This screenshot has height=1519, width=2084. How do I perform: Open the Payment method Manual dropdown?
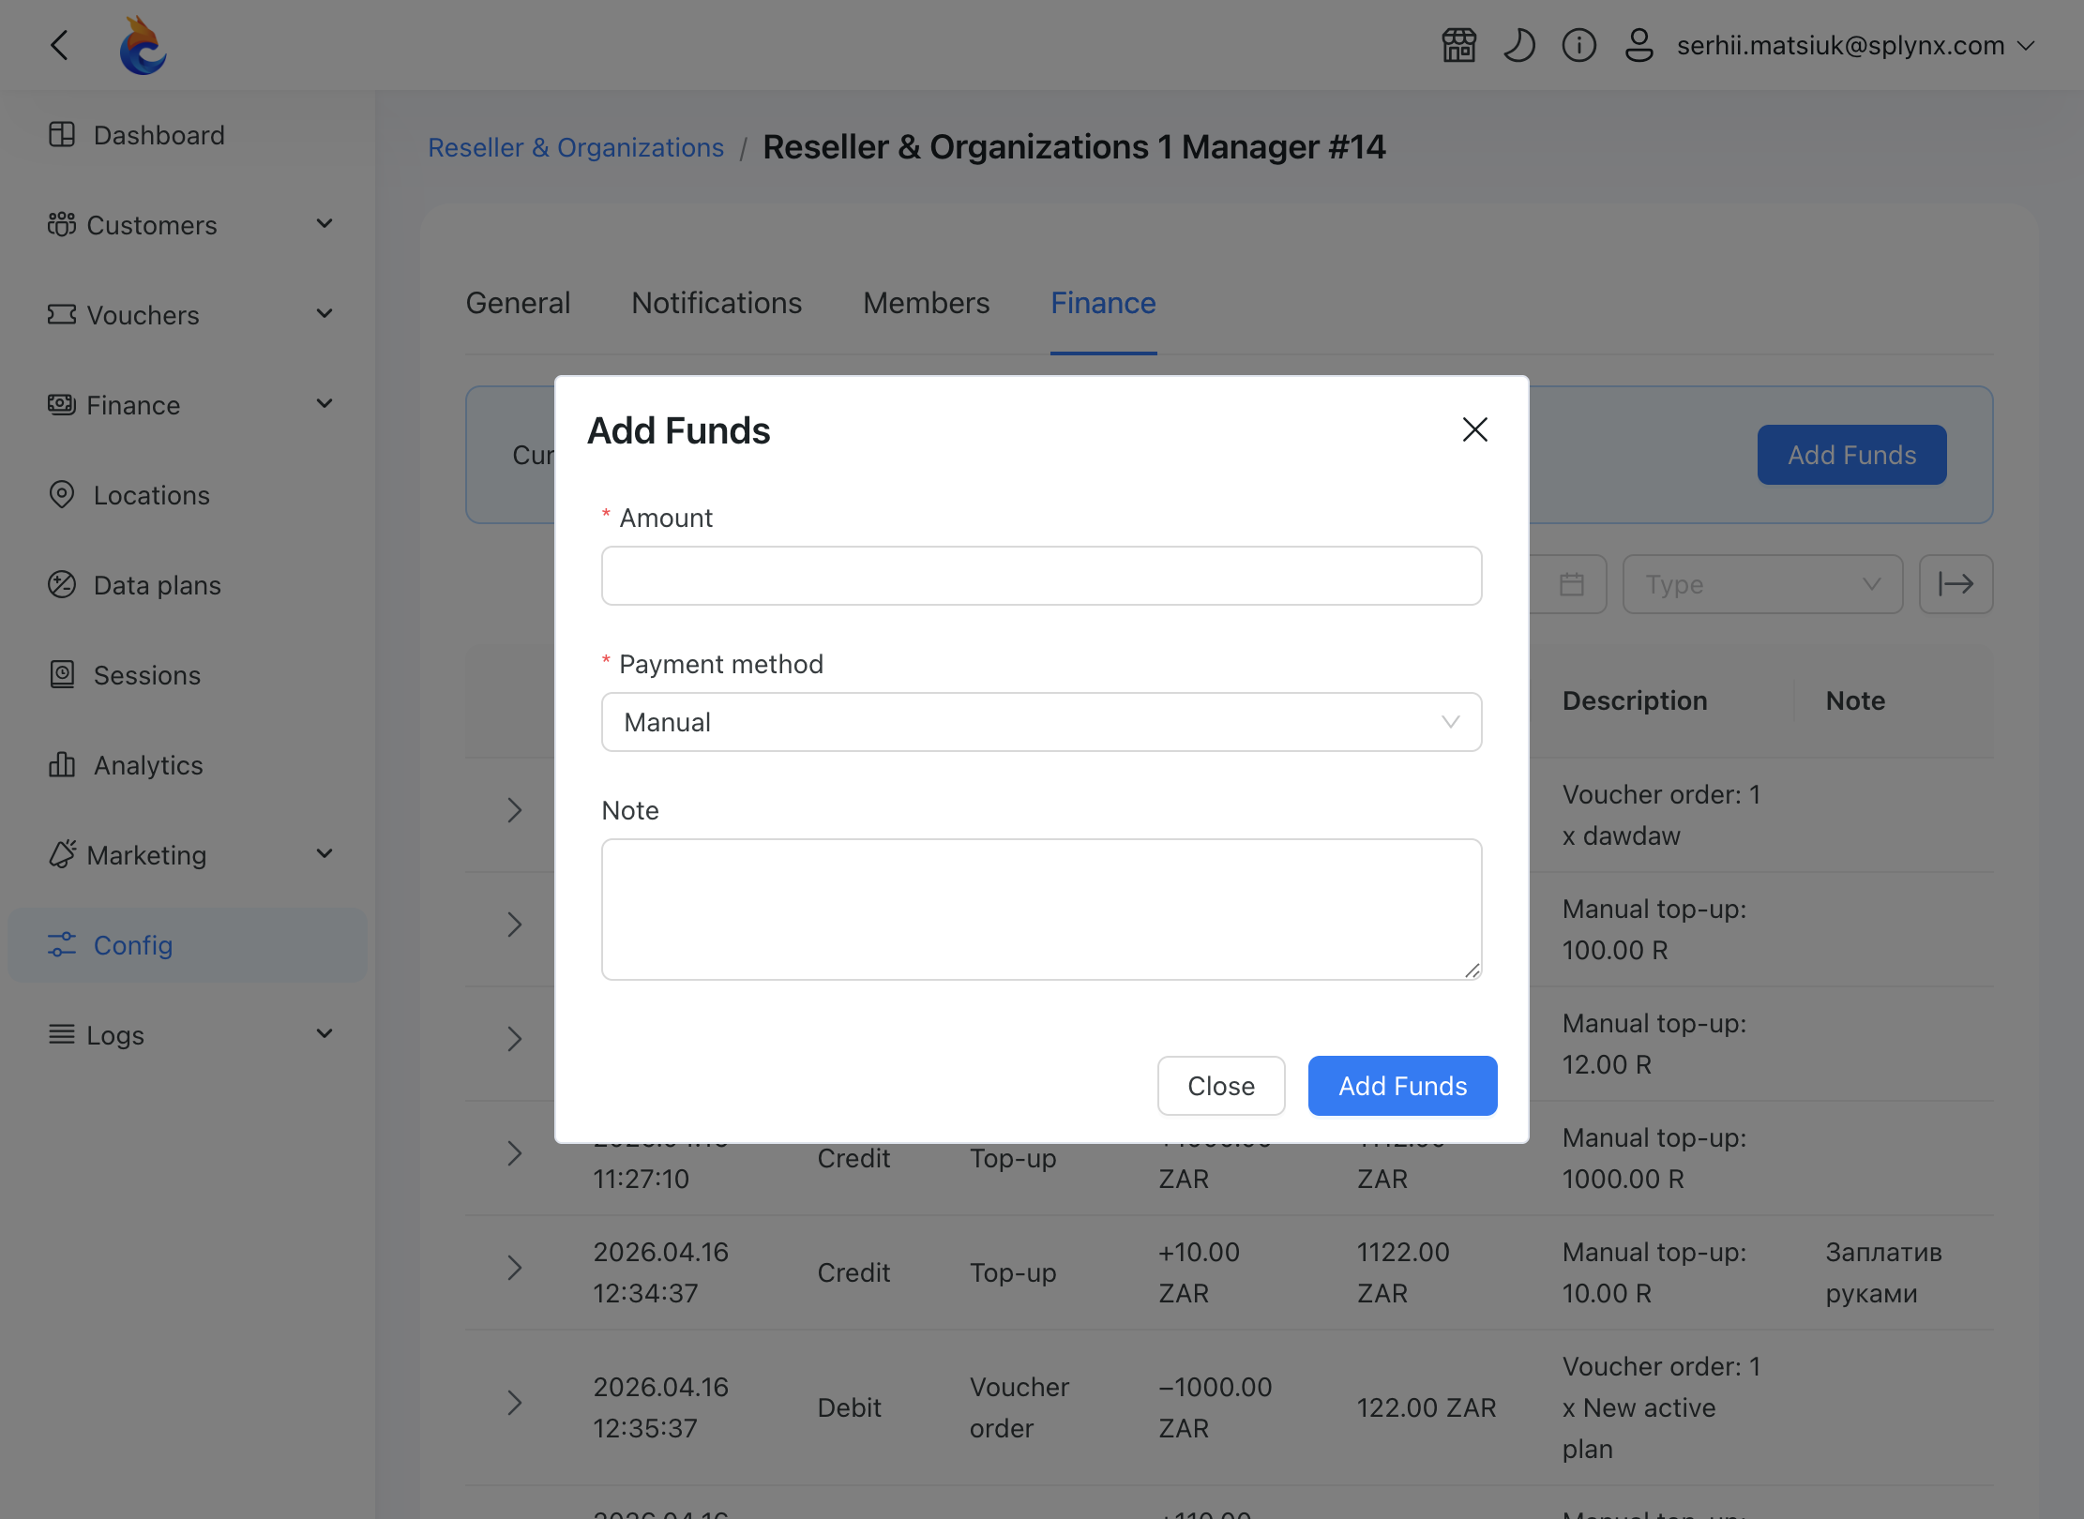(x=1041, y=722)
